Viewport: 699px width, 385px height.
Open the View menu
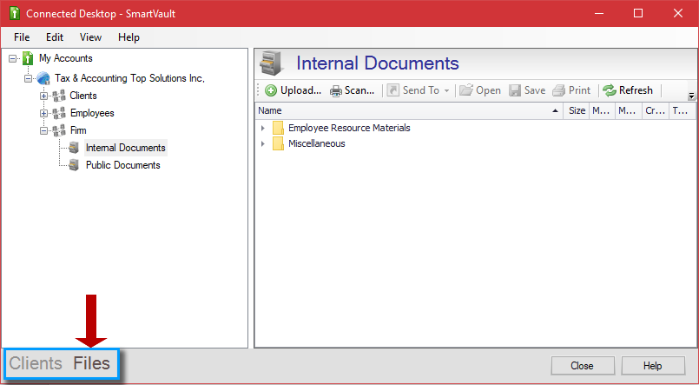90,37
